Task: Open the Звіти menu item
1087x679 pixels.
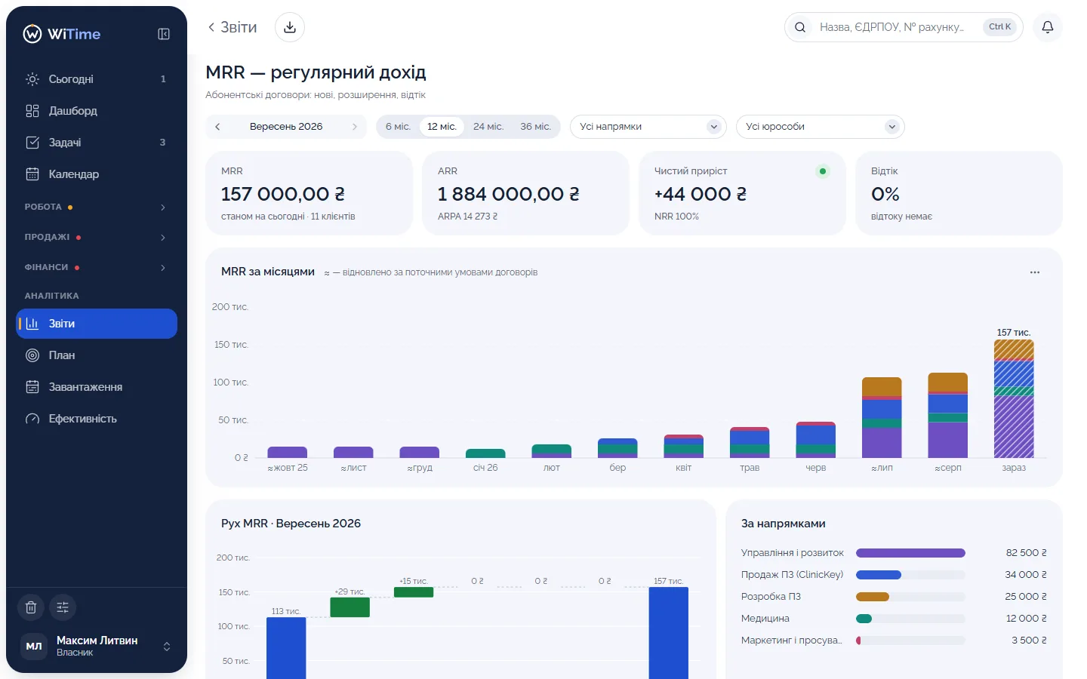Action: 97,324
